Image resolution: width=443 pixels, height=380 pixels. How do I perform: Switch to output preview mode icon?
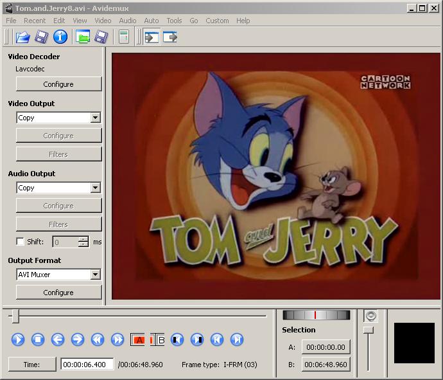[170, 37]
